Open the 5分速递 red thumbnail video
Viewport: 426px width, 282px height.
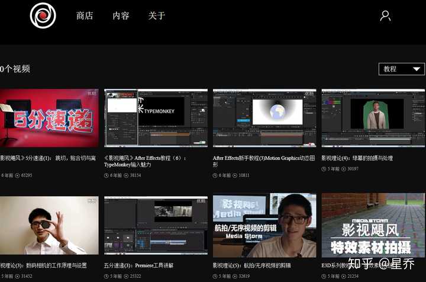pos(49,118)
